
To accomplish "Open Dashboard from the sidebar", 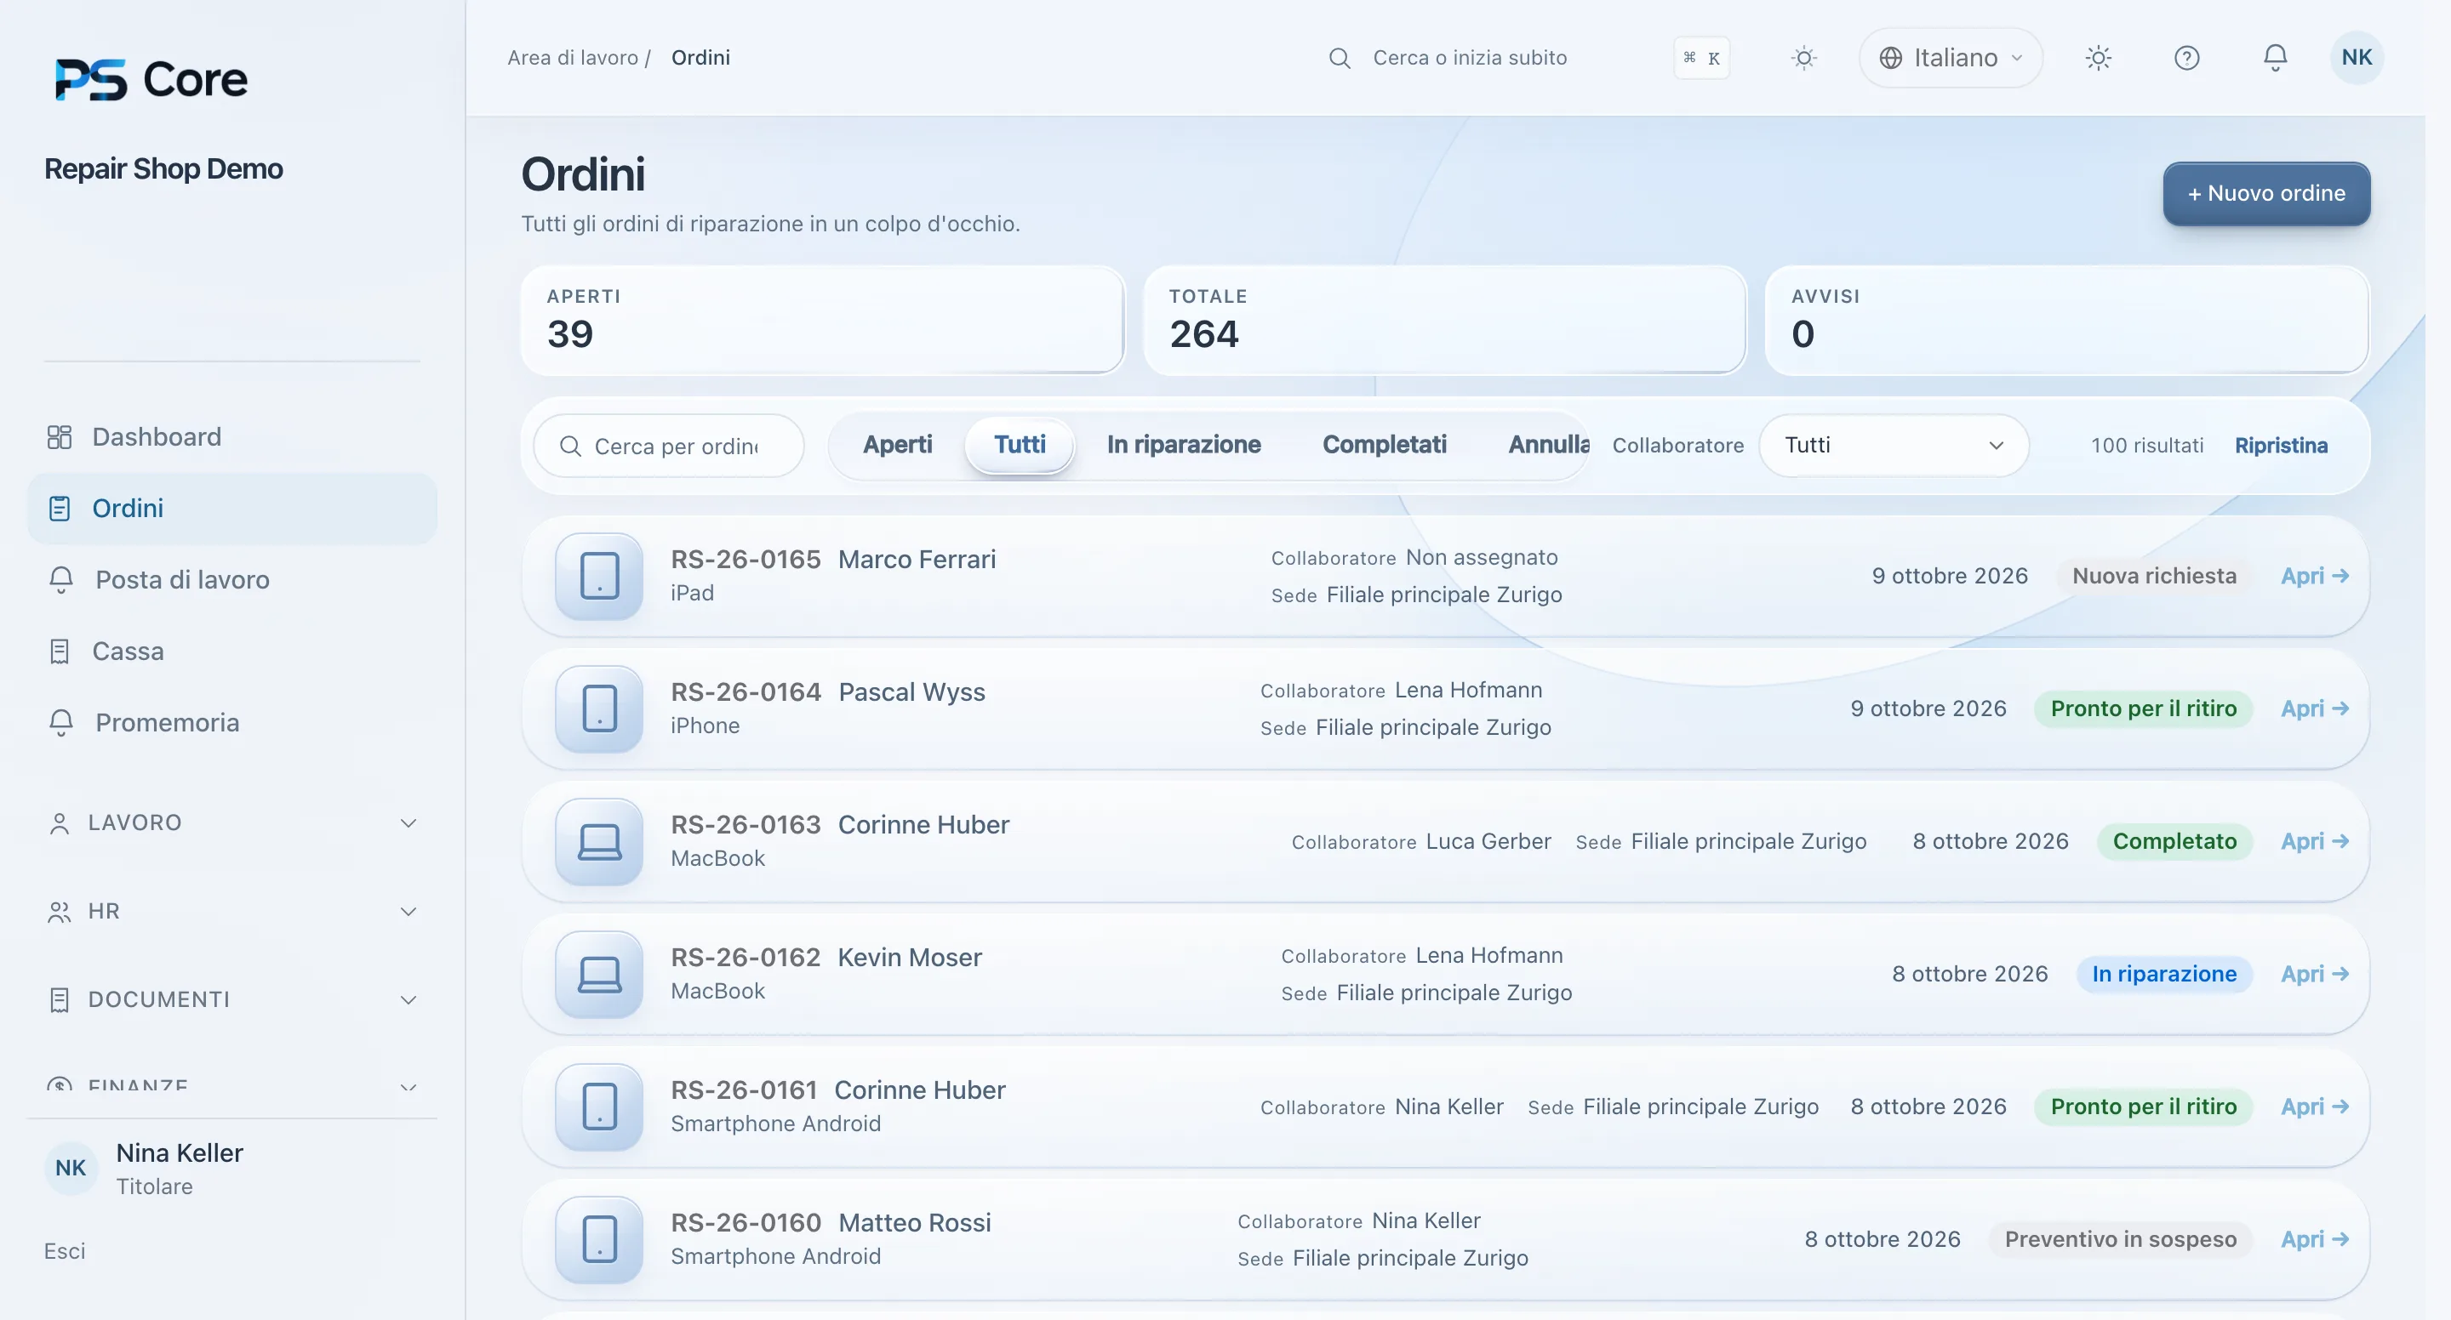I will (x=231, y=436).
